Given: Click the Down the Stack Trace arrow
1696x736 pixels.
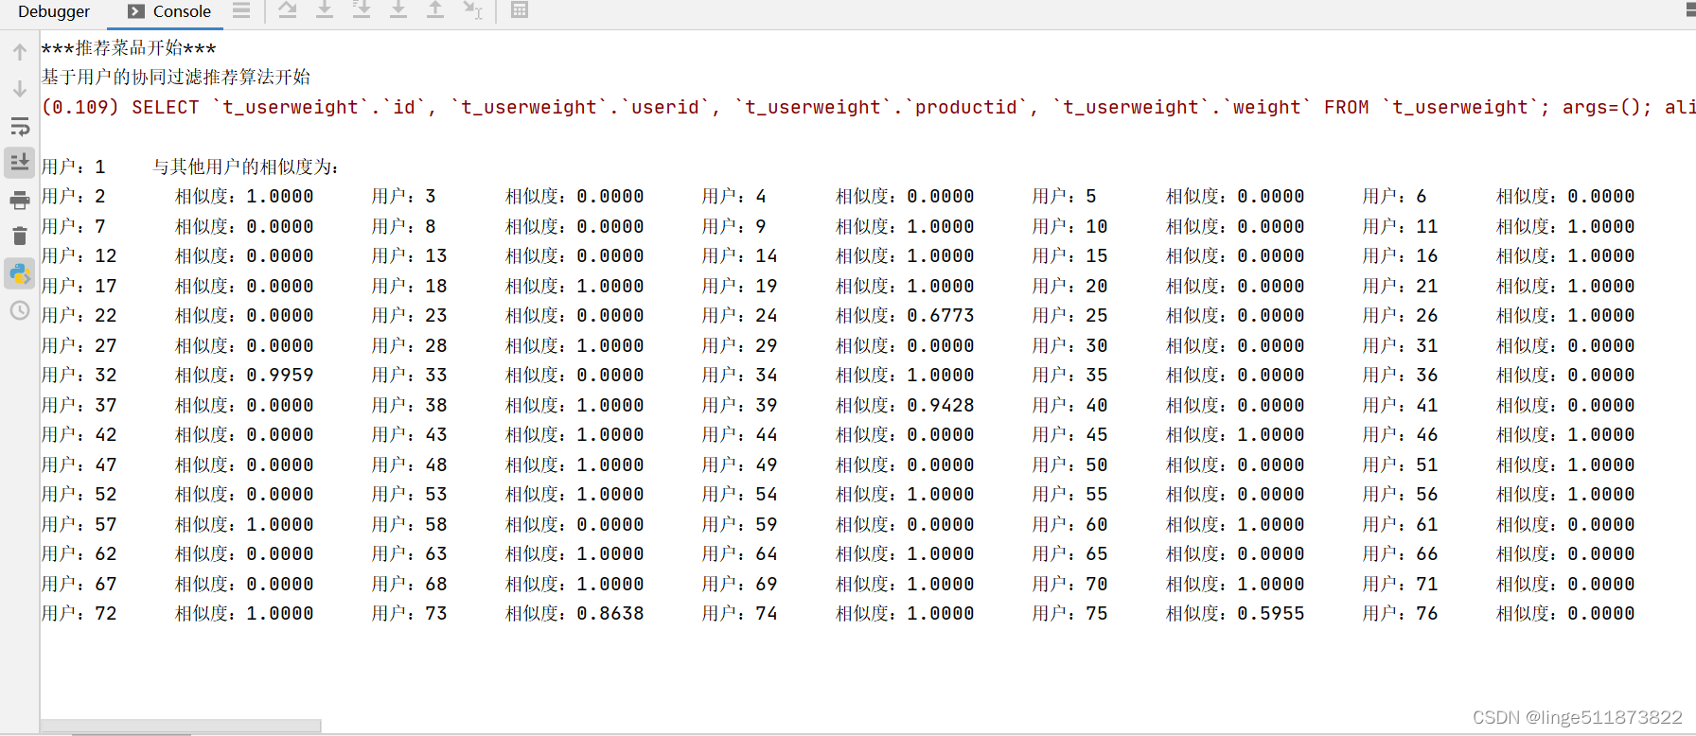Looking at the screenshot, I should click(20, 89).
